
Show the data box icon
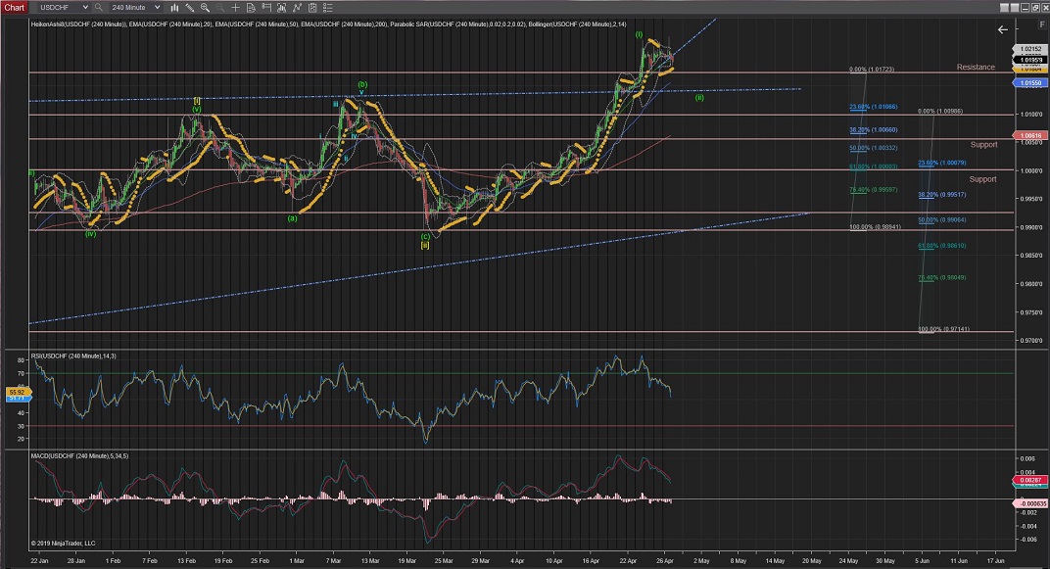click(x=251, y=8)
